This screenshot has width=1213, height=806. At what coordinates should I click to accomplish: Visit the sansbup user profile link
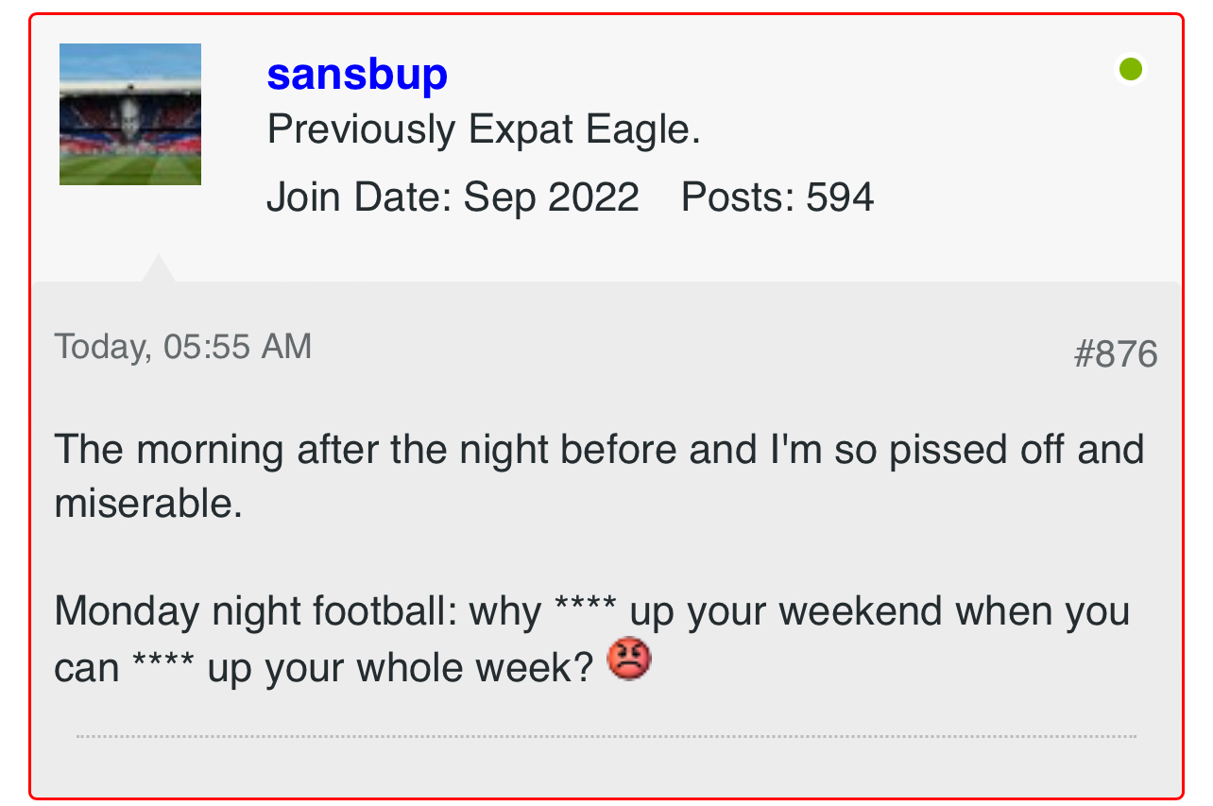click(x=357, y=75)
